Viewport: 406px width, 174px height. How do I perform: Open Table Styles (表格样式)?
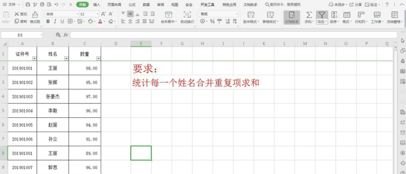271,17
